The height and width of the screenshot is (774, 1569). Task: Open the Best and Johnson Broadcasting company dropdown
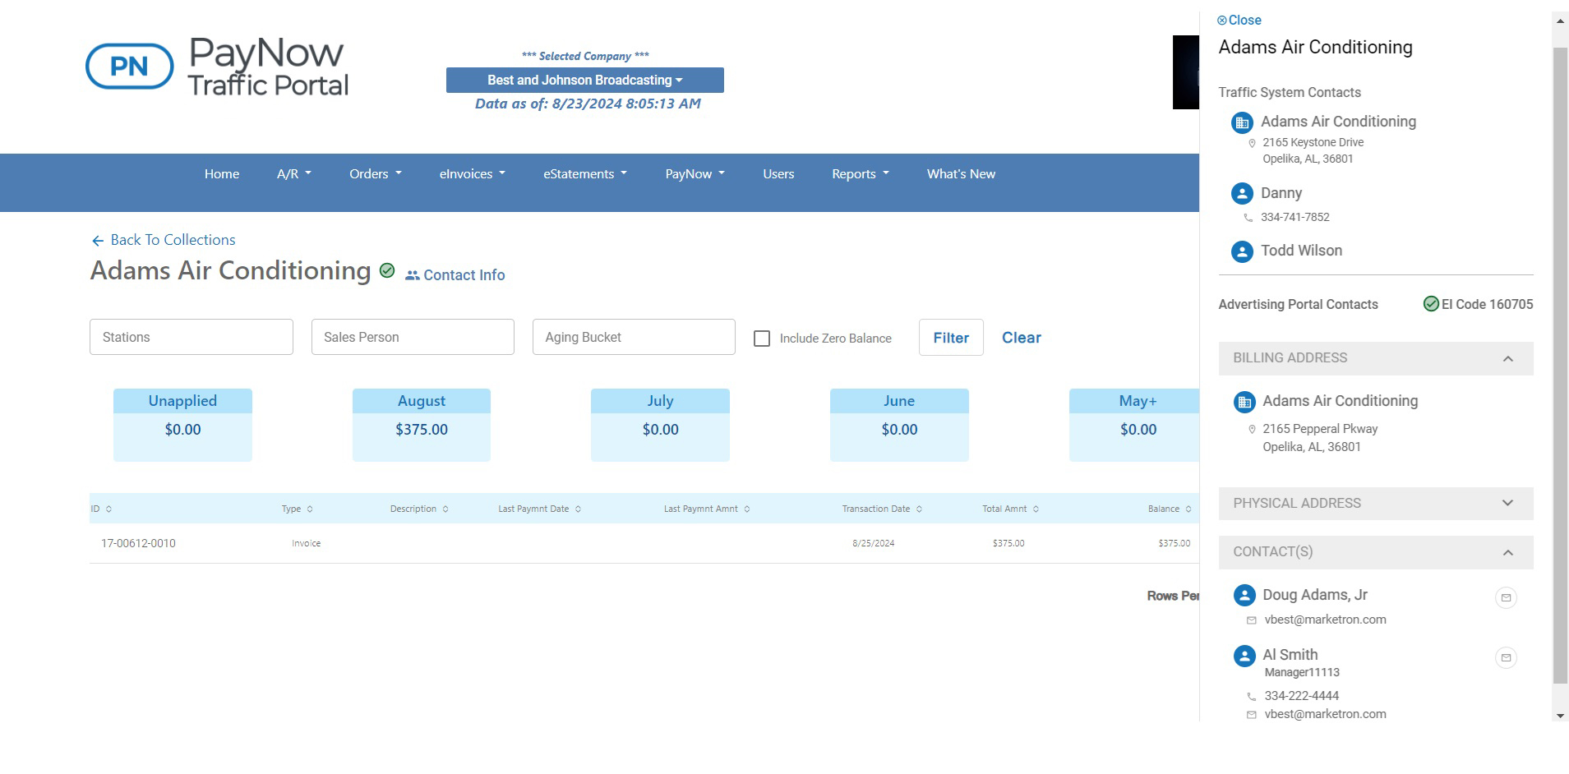(x=584, y=80)
